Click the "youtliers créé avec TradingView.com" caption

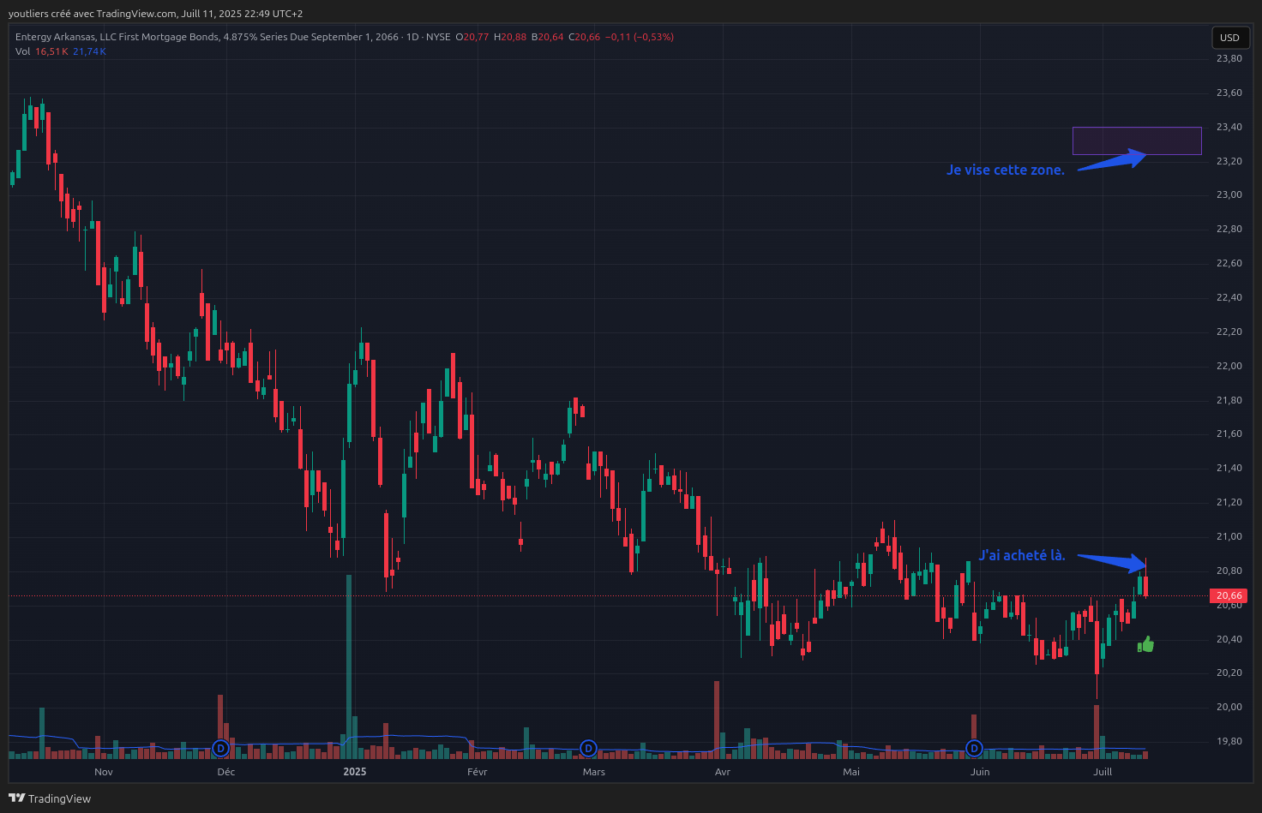(93, 14)
